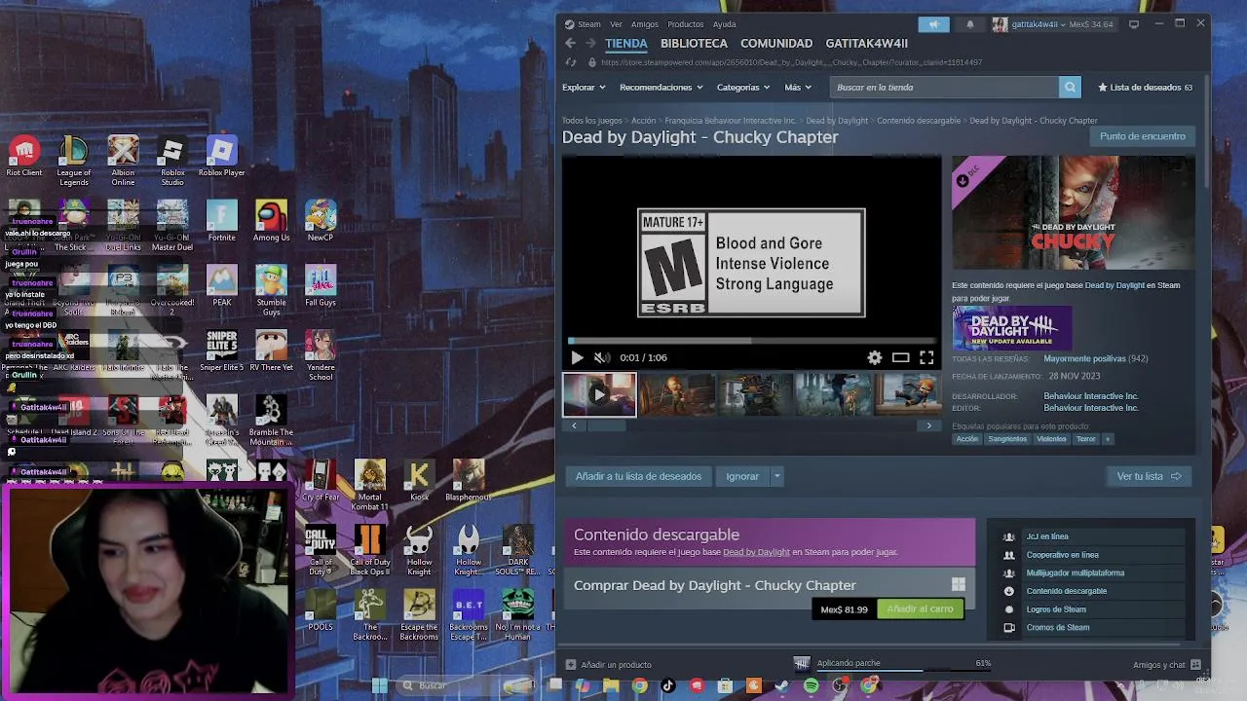Screen dimensions: 1247x701
Task: Open Spotify from the taskbar
Action: pos(812,685)
